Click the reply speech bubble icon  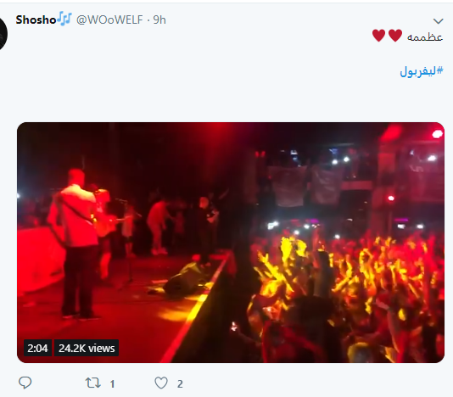point(25,383)
